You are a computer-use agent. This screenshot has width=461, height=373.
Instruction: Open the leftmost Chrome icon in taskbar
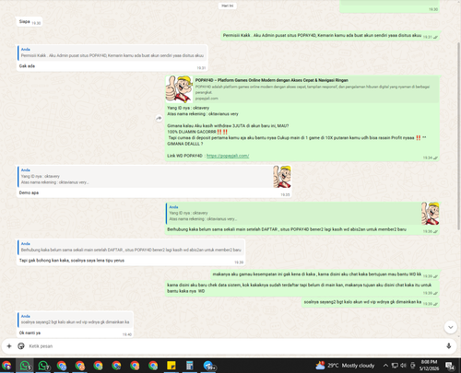tap(6, 366)
